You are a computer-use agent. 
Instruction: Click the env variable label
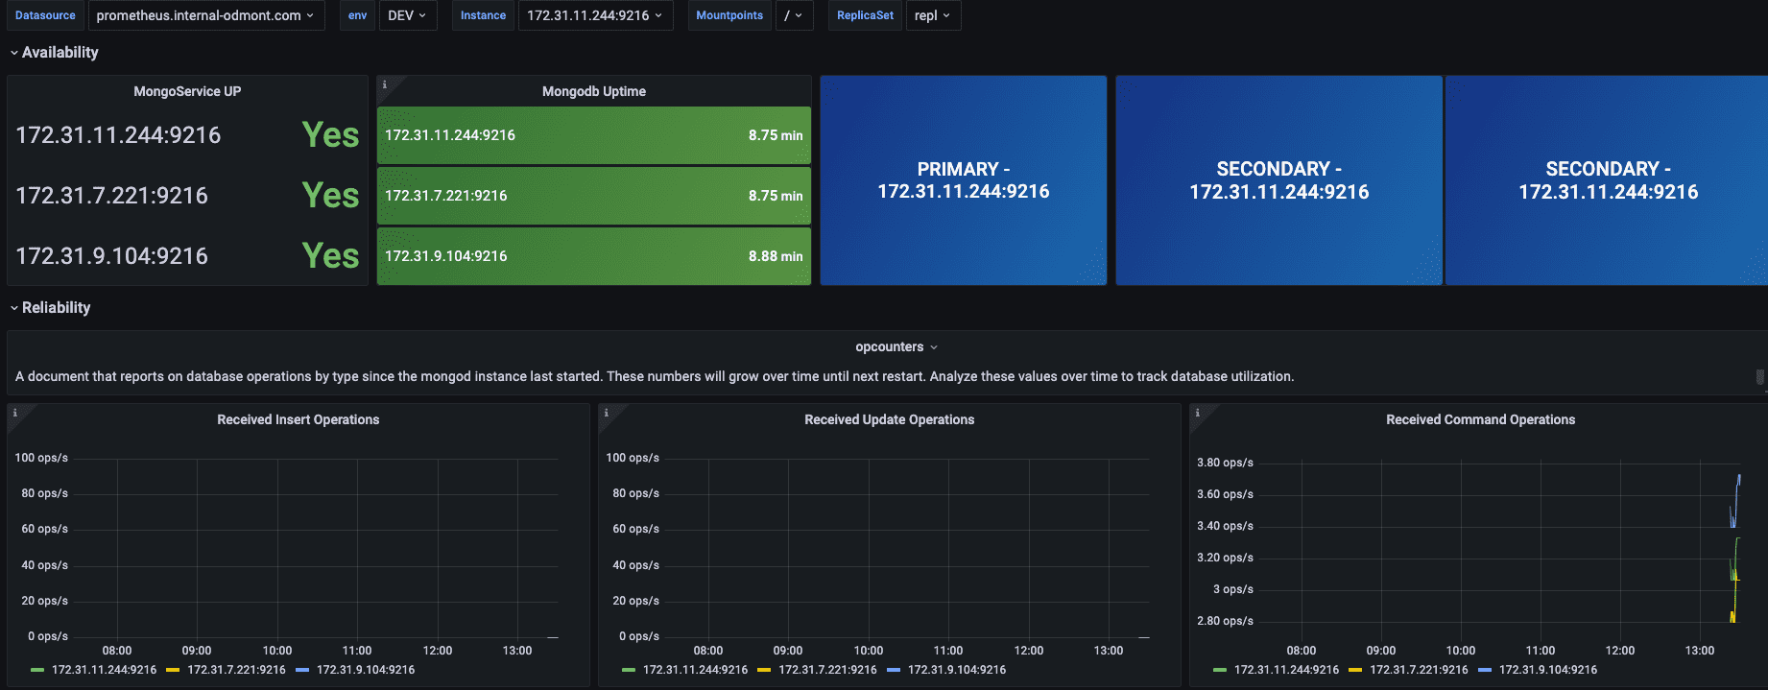coord(357,15)
